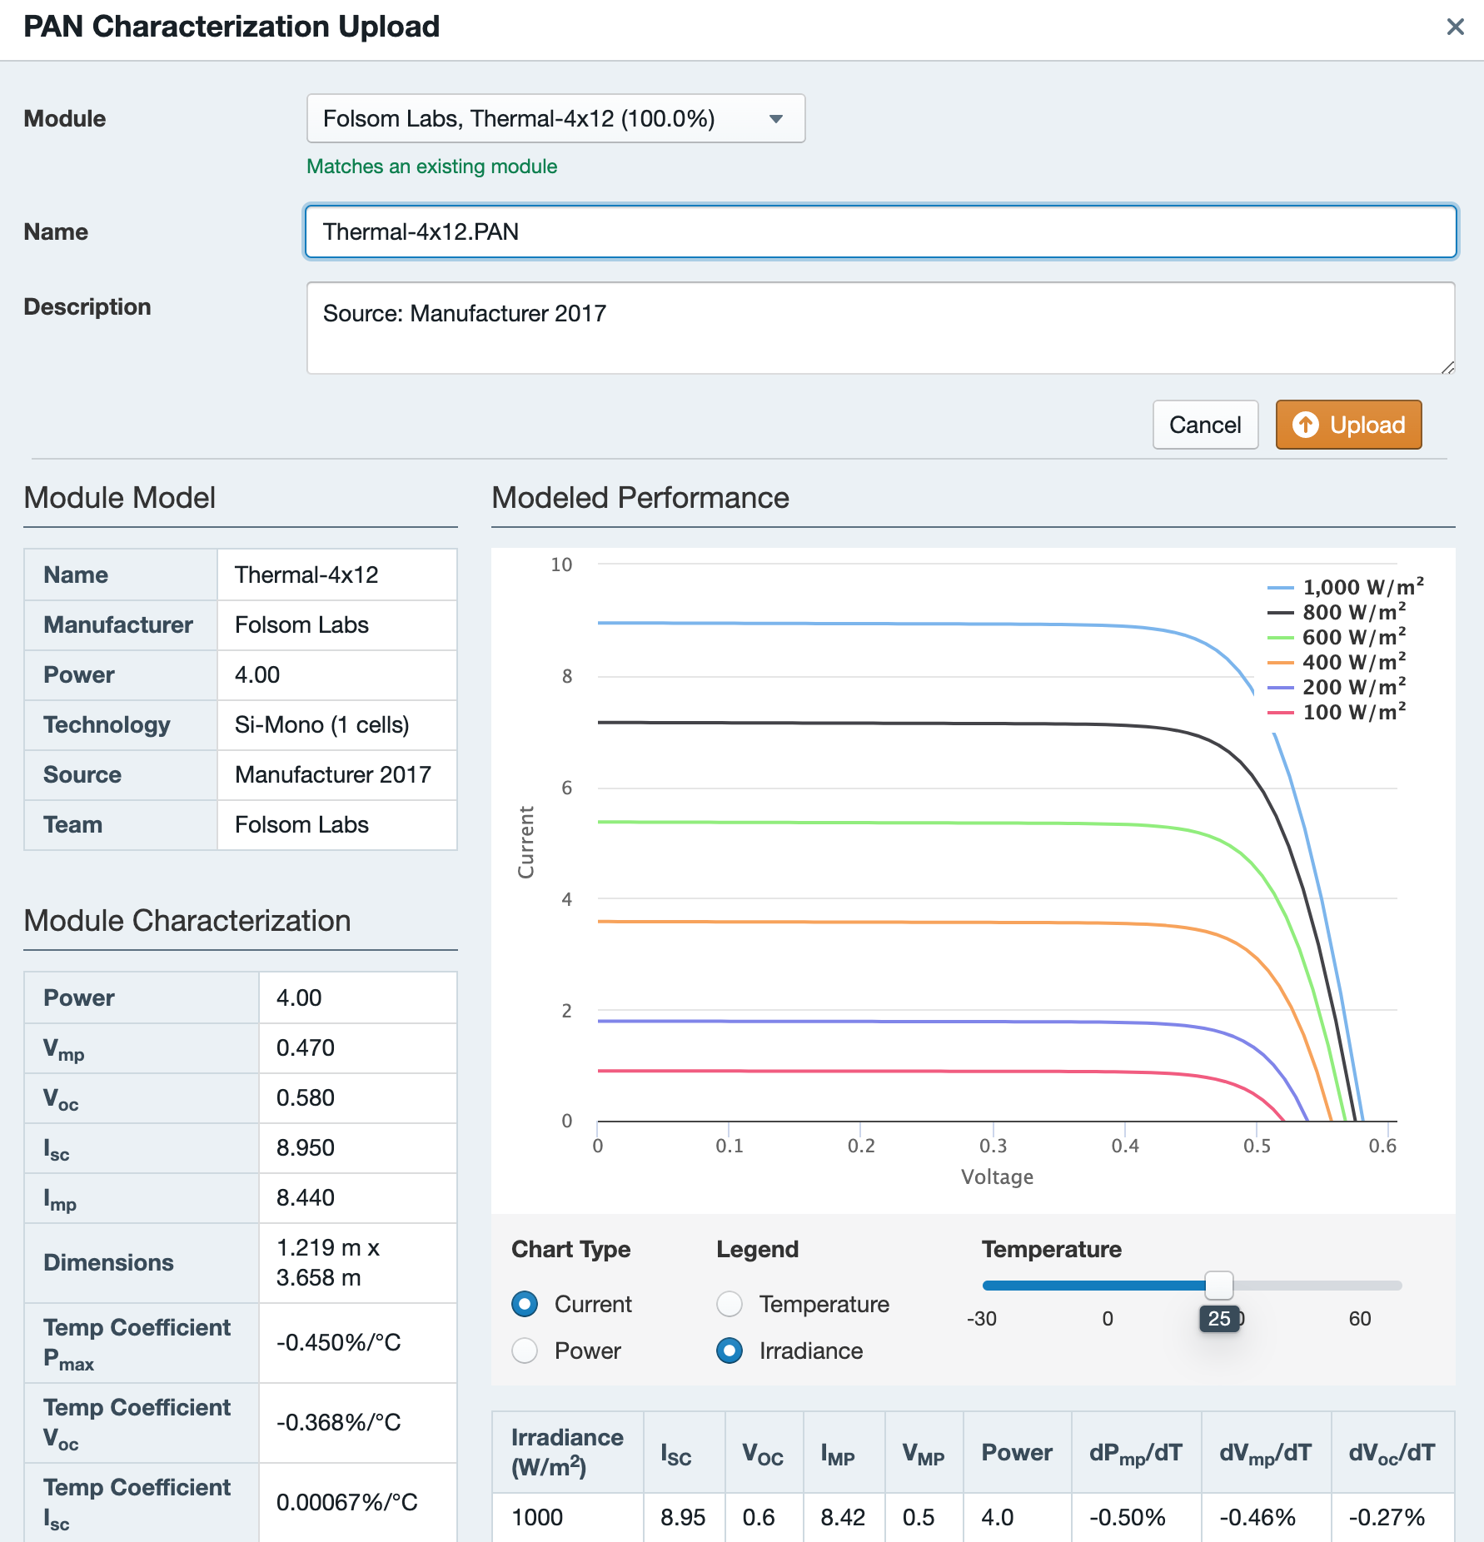Click the -0.27% table cell

(1392, 1517)
